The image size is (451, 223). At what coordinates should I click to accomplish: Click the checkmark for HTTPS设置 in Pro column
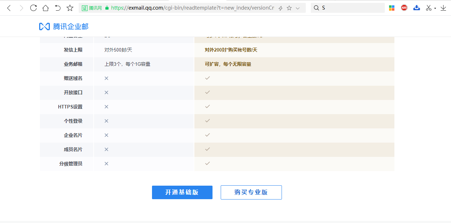click(x=208, y=106)
